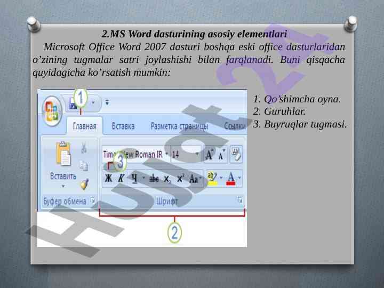
Task: Click the text '2. Guruhlar.'
Action: [279, 111]
